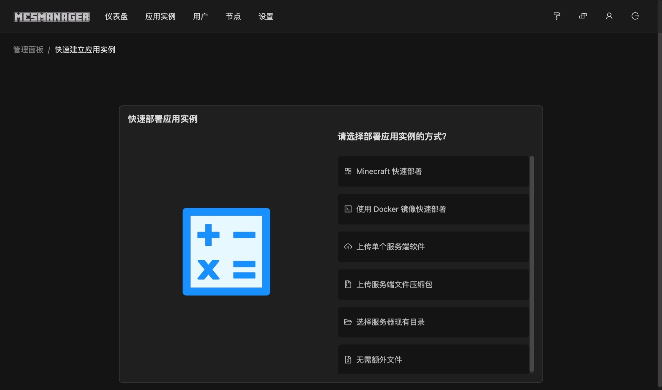Click the logout icon in top bar

coord(635,16)
